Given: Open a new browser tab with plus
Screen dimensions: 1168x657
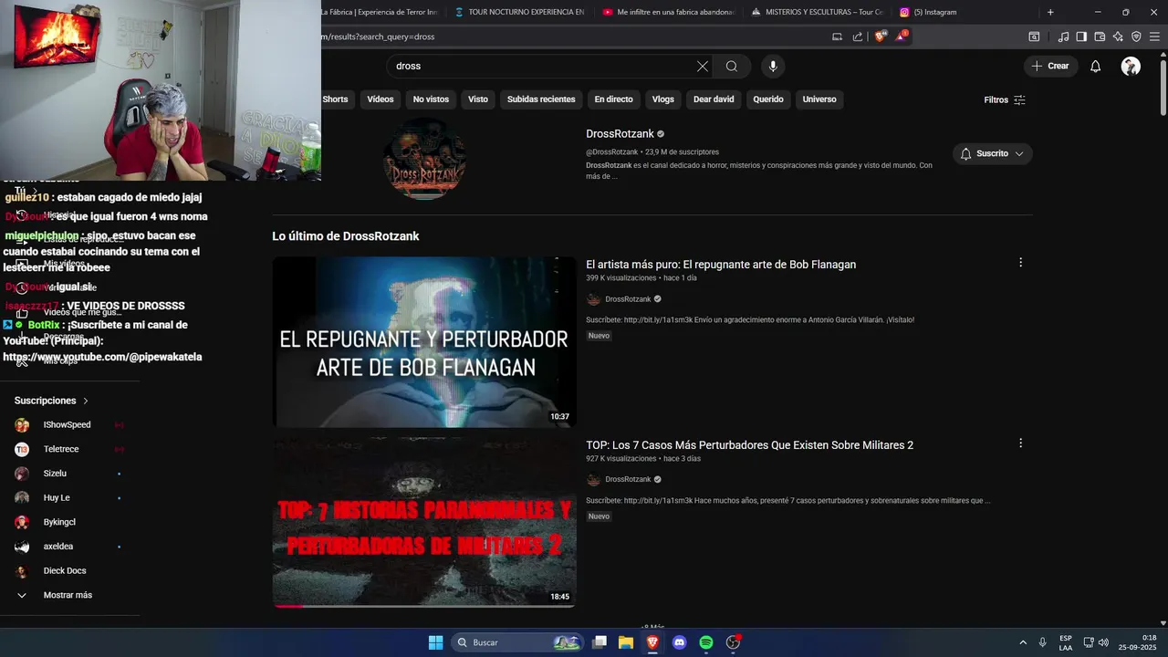Looking at the screenshot, I should click(x=1050, y=12).
